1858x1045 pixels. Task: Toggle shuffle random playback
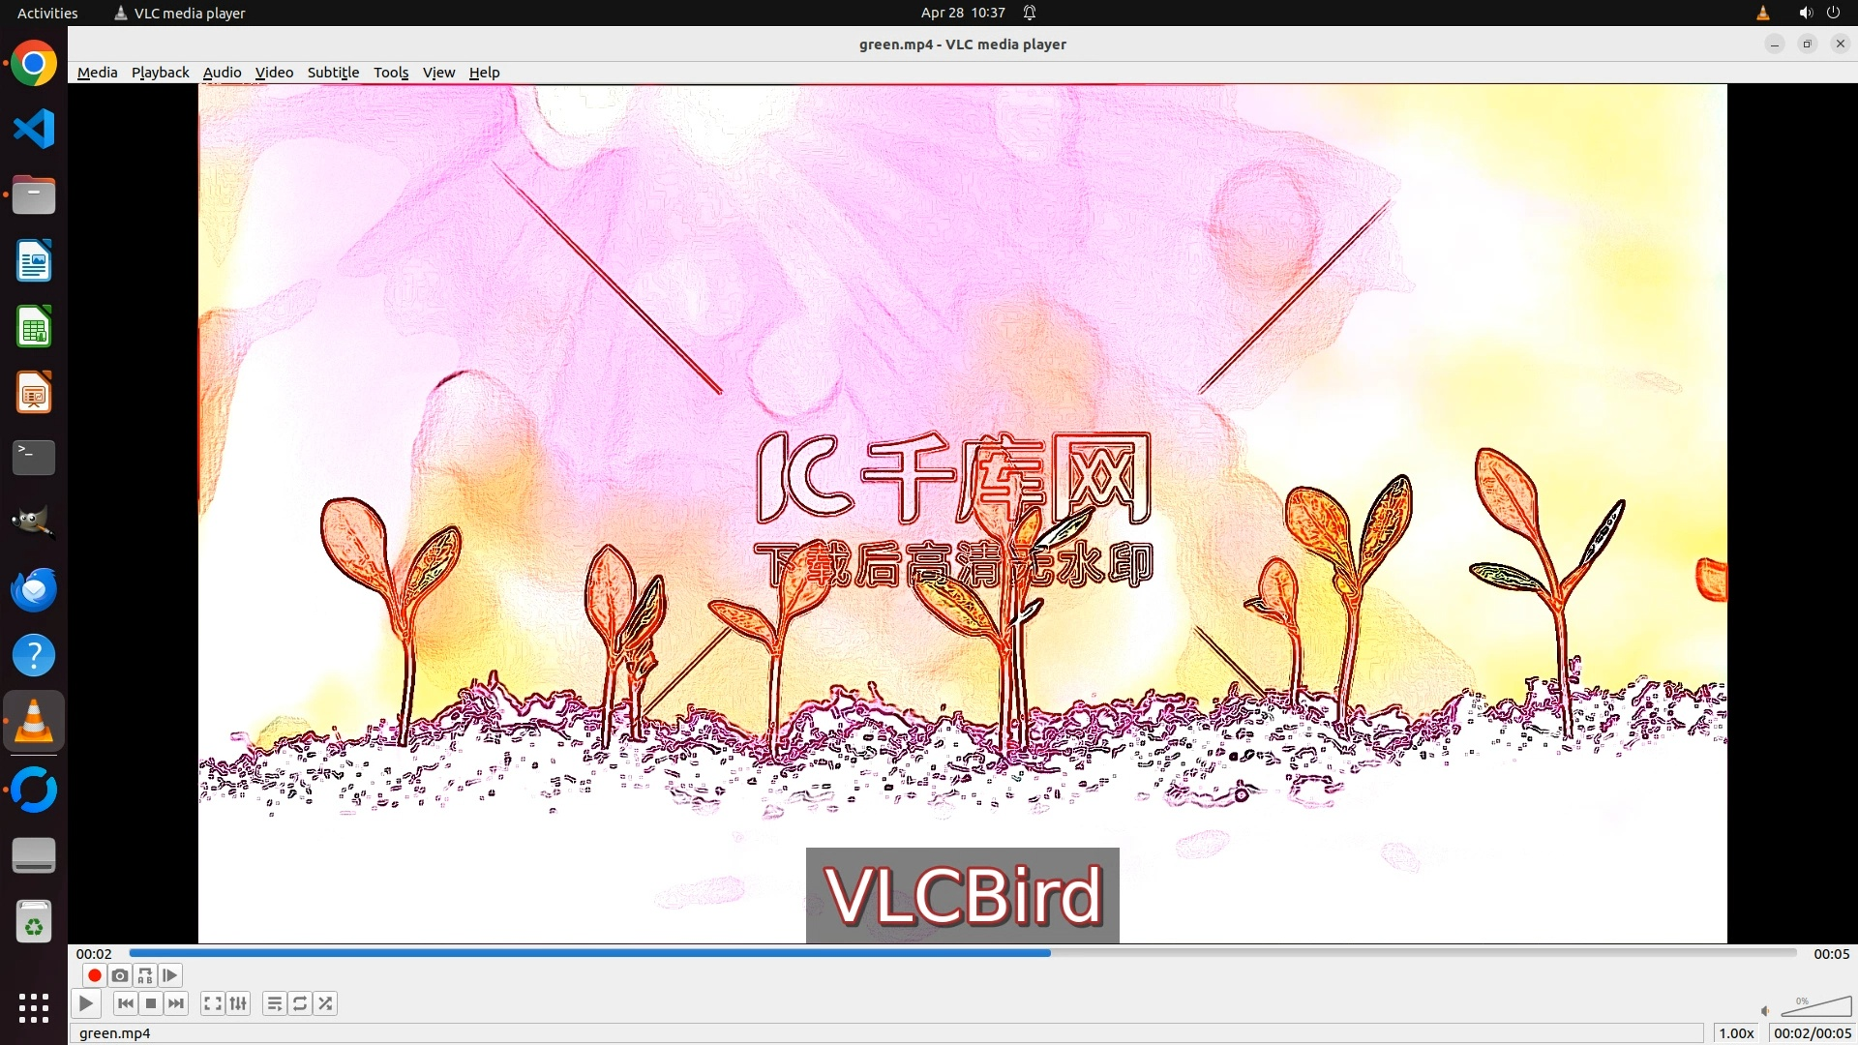click(x=326, y=1003)
